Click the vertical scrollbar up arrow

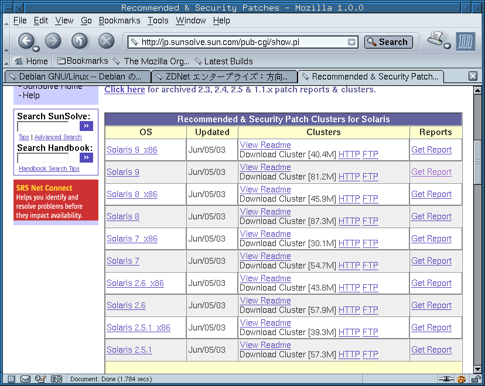pos(477,91)
